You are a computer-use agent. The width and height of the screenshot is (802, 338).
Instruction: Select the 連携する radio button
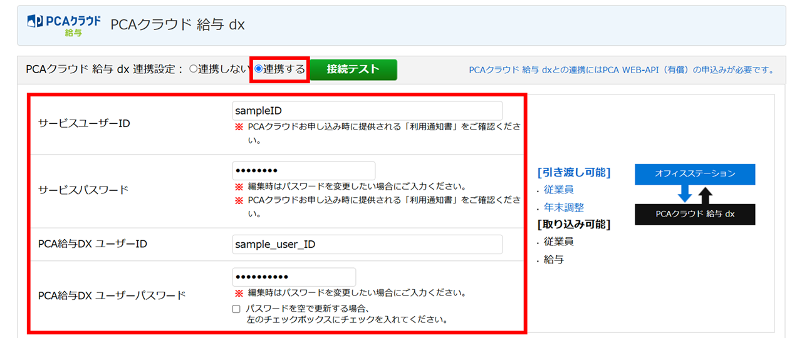(x=259, y=69)
